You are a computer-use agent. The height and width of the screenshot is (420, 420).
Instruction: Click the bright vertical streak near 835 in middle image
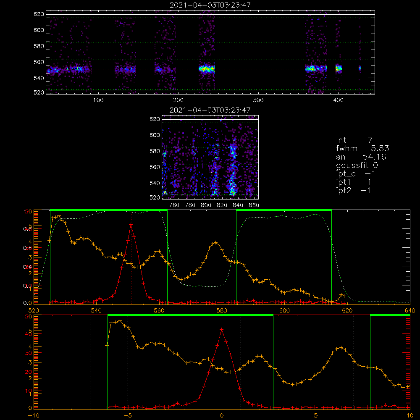[233, 169]
